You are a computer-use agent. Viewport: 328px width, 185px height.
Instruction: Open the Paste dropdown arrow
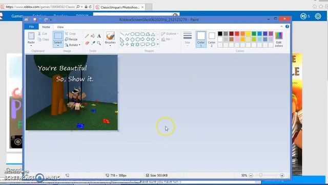pos(31,46)
